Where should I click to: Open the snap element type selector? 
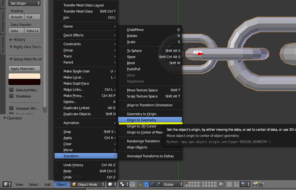pyautogui.click(x=245, y=184)
